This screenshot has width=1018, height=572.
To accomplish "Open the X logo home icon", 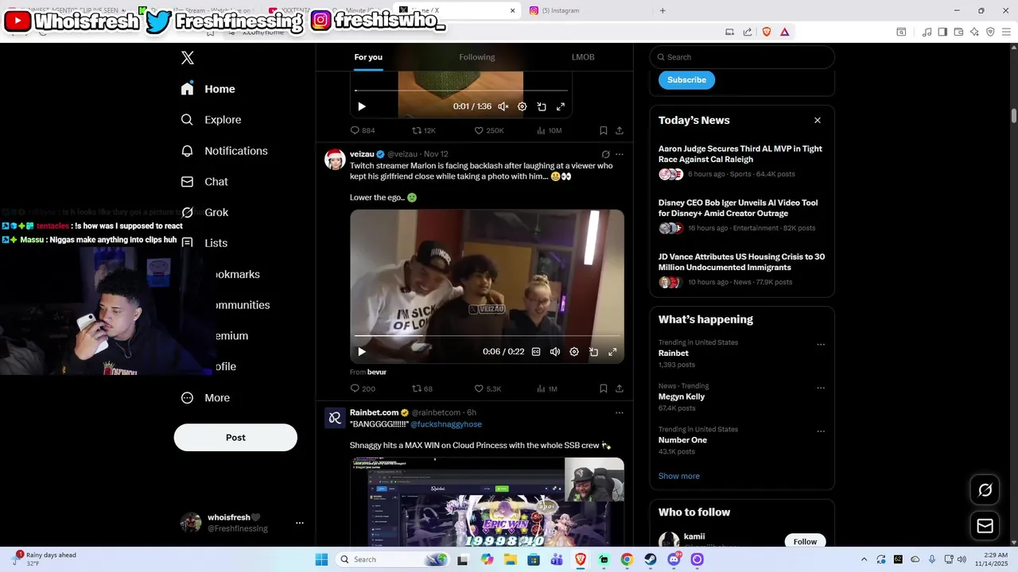I will 188,58.
